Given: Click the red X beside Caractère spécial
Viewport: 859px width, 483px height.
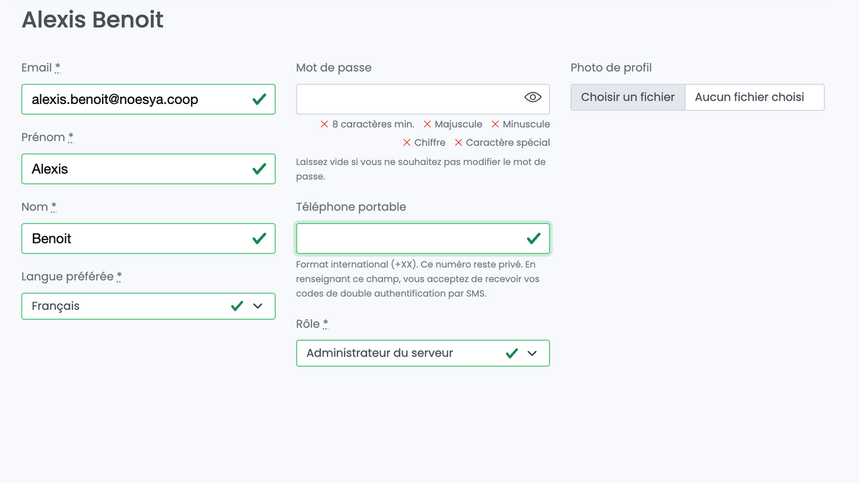Looking at the screenshot, I should point(458,142).
